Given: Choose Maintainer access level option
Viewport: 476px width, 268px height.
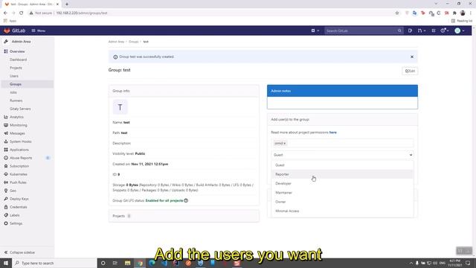Looking at the screenshot, I should coord(342,193).
